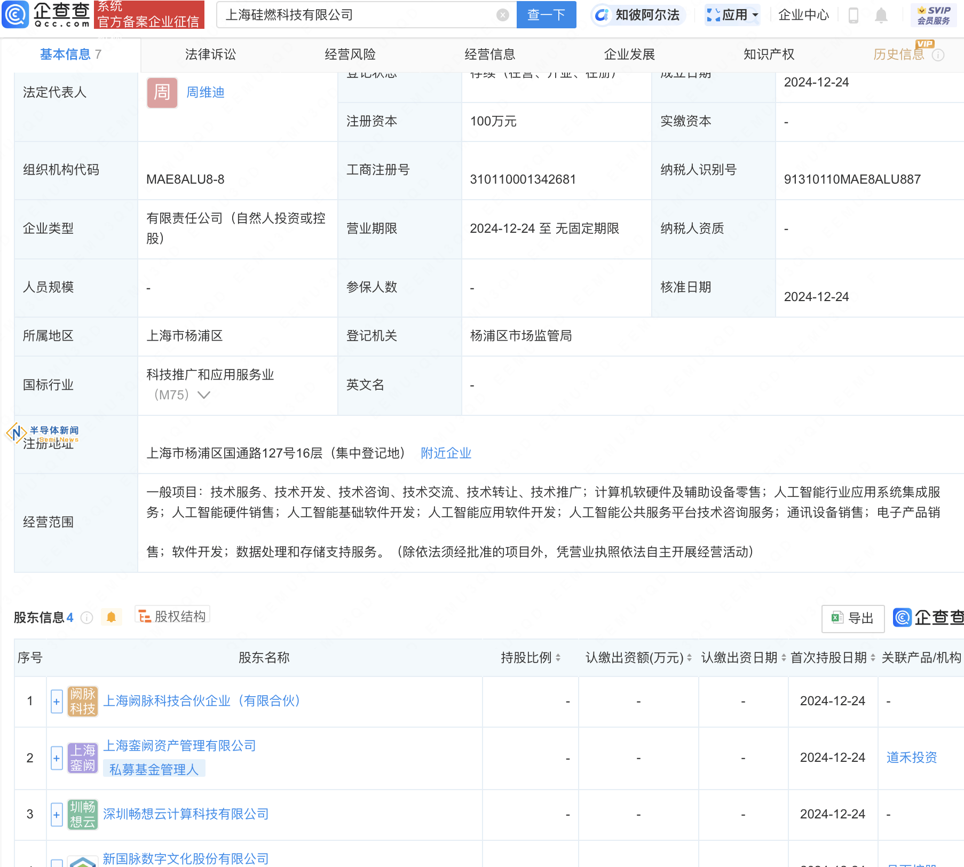Expand 上海阙脉科技合伙企业 row plus
Image resolution: width=964 pixels, height=867 pixels.
(57, 701)
